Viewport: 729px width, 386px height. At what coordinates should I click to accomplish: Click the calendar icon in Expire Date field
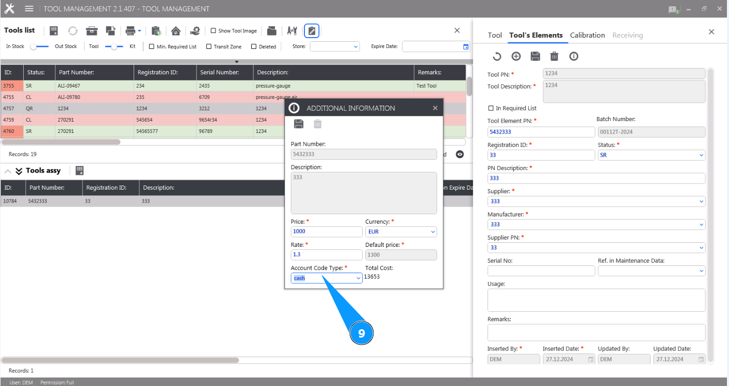pos(466,46)
